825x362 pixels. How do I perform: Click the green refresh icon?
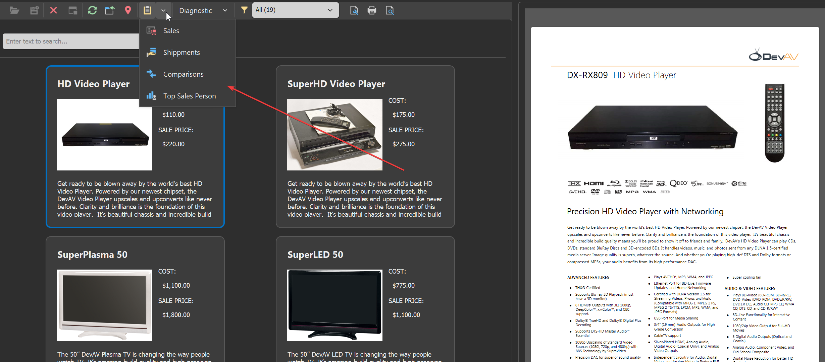tap(92, 10)
